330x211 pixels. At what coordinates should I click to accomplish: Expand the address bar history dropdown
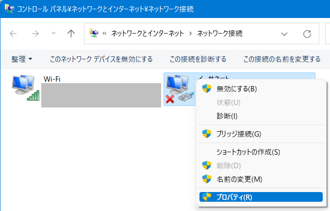click(284, 34)
